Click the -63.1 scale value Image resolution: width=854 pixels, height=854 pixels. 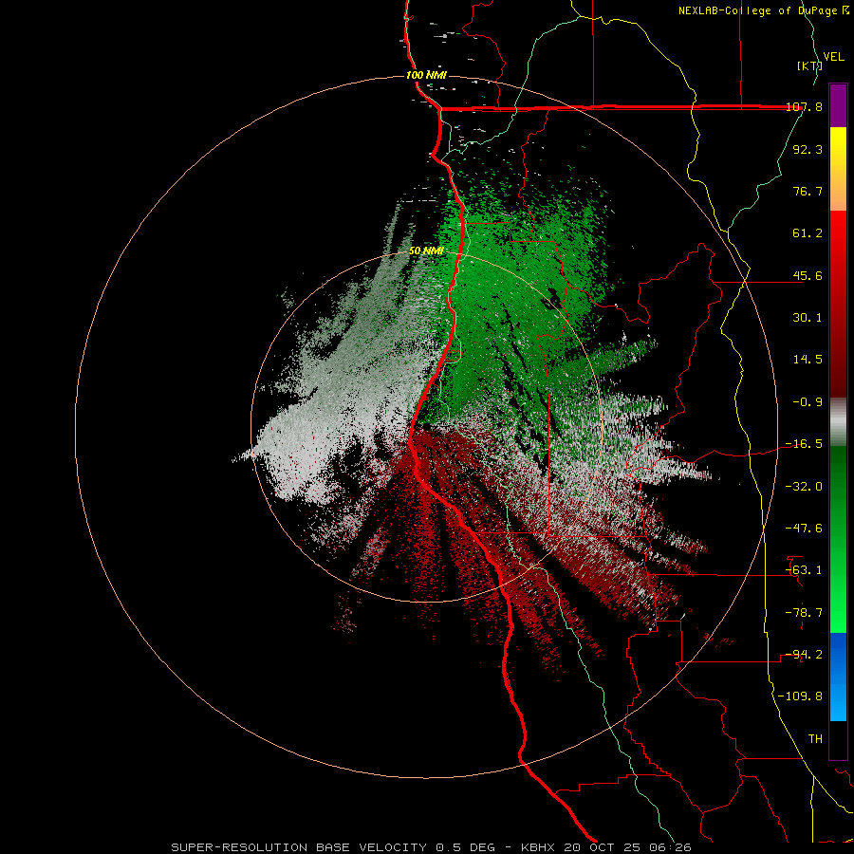804,569
